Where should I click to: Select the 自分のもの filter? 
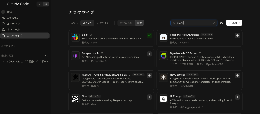click(126, 23)
